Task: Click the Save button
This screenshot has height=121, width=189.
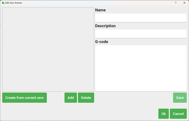Action: pyautogui.click(x=180, y=98)
